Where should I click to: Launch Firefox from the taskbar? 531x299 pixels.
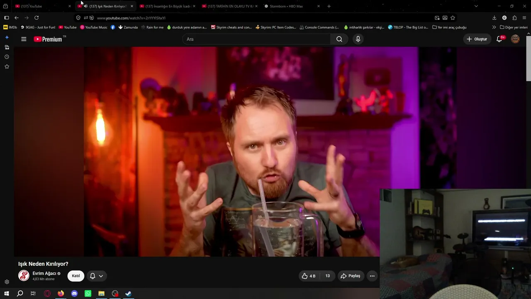click(x=61, y=294)
